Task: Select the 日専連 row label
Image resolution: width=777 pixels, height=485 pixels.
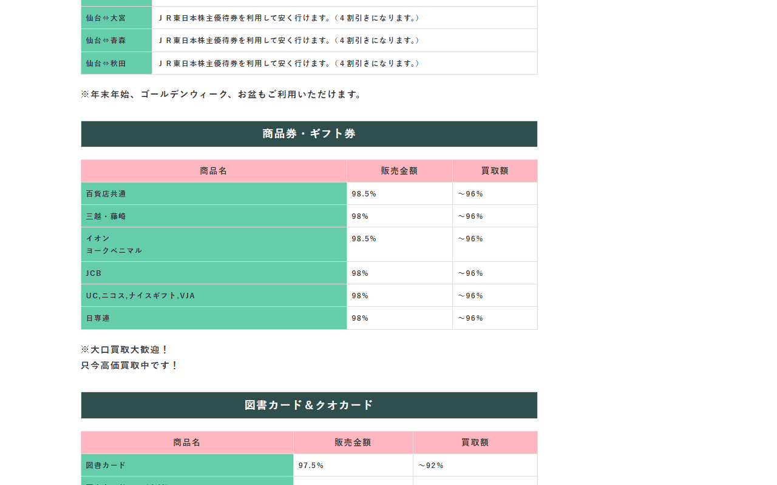Action: click(x=98, y=318)
